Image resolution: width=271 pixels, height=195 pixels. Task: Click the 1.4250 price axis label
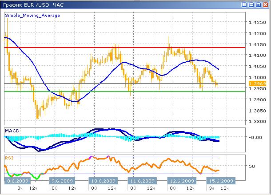[257, 23]
